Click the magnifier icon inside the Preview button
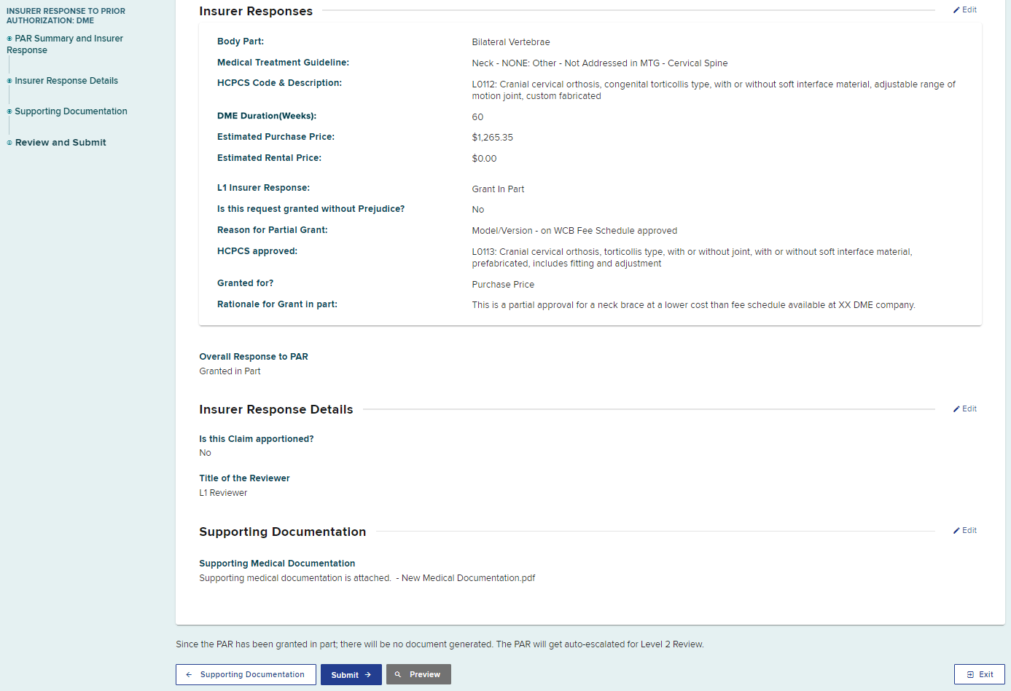Image resolution: width=1011 pixels, height=691 pixels. 397,674
